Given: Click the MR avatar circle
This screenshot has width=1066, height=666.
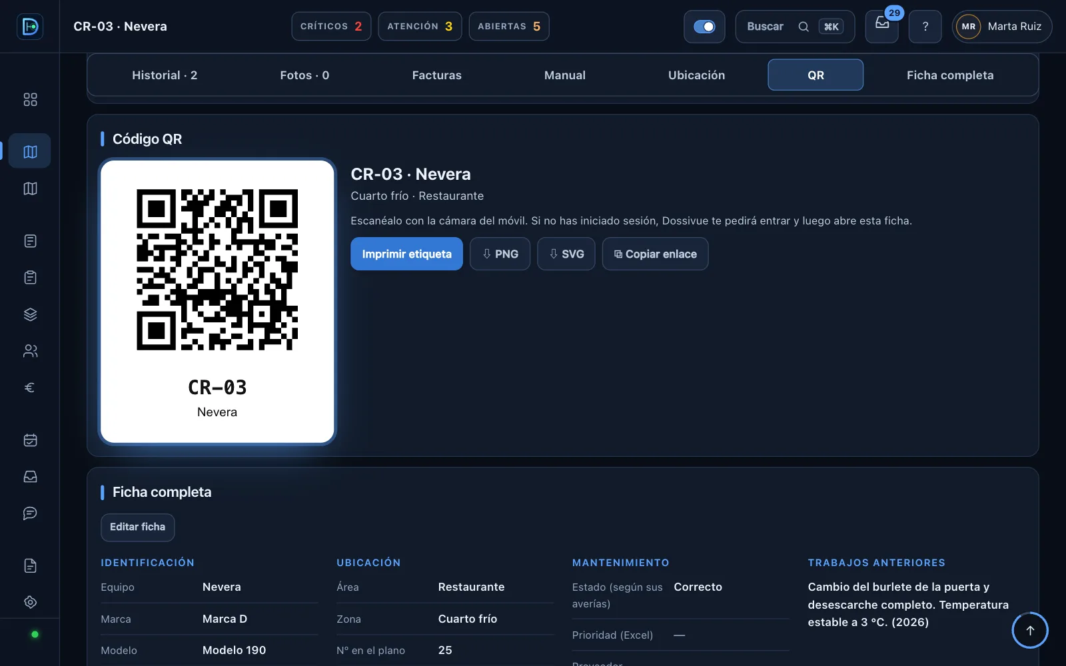Looking at the screenshot, I should [968, 27].
